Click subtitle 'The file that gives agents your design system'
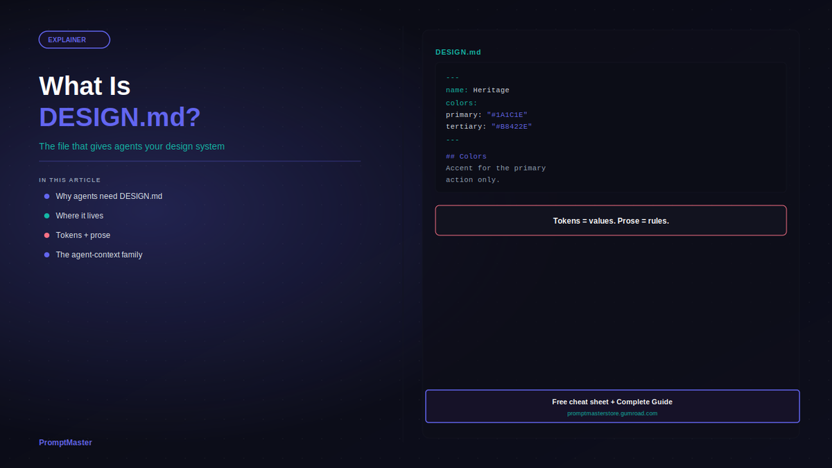Image resolution: width=832 pixels, height=468 pixels. (x=132, y=146)
